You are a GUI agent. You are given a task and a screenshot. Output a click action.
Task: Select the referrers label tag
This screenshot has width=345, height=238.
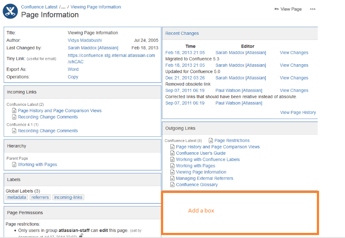click(40, 197)
